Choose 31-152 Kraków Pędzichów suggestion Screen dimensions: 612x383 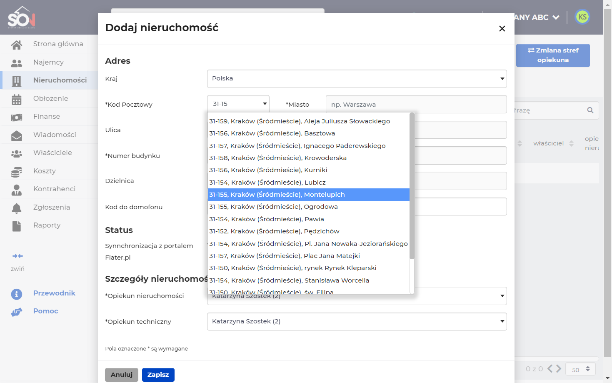pos(309,231)
